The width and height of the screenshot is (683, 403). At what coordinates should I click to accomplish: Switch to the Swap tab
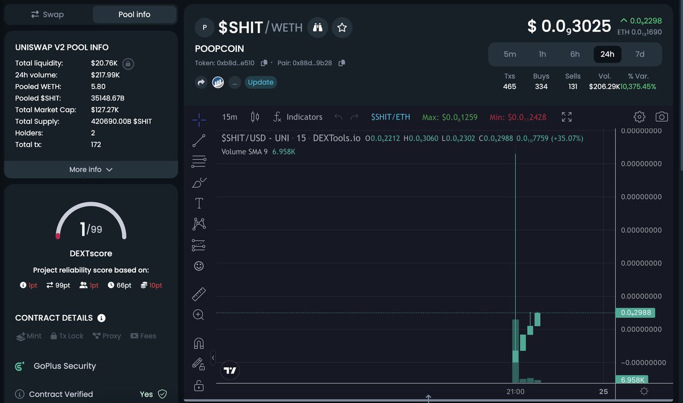(48, 14)
